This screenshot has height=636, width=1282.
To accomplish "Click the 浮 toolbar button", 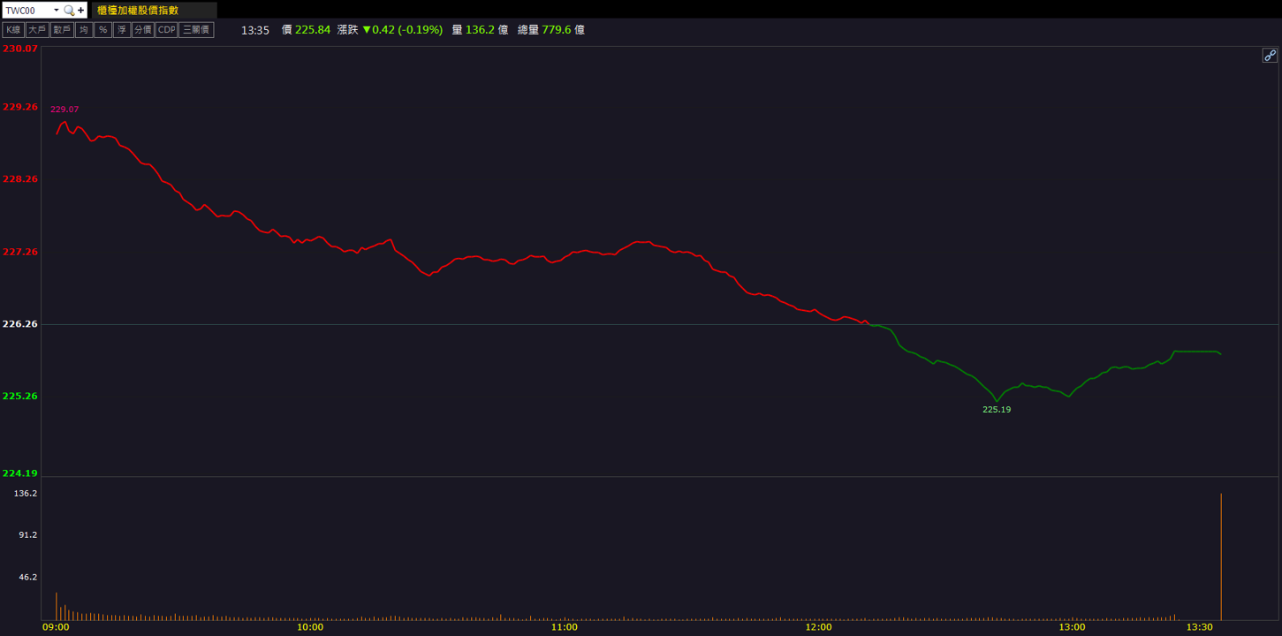I will pos(122,30).
